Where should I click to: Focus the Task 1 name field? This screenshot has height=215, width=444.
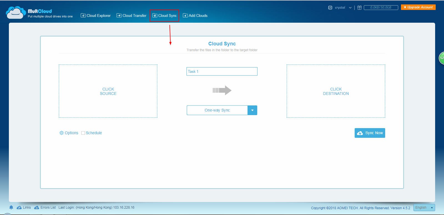222,71
